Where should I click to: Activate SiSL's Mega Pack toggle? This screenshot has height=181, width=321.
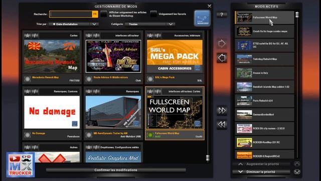tap(150, 79)
